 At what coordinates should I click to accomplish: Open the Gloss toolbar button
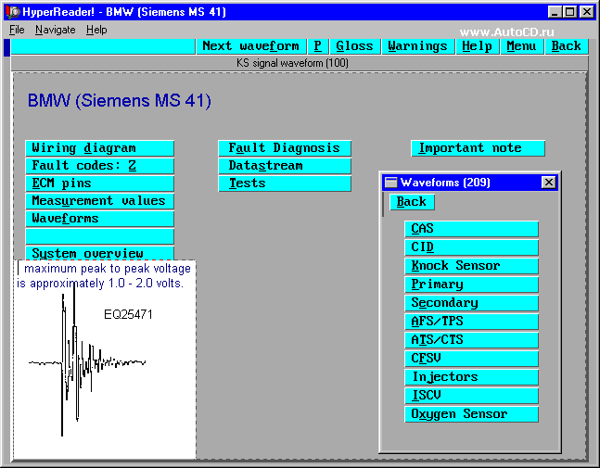tap(355, 46)
